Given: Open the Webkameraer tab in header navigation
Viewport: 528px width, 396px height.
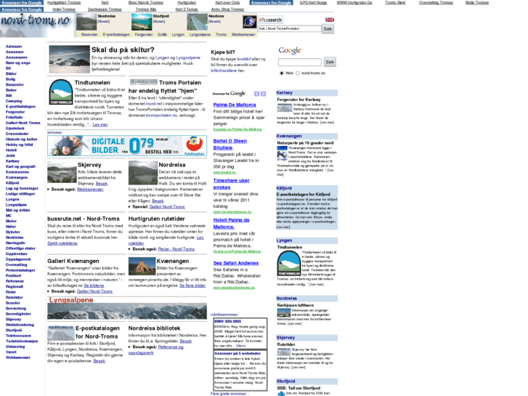Looking at the screenshot, I should tap(243, 34).
